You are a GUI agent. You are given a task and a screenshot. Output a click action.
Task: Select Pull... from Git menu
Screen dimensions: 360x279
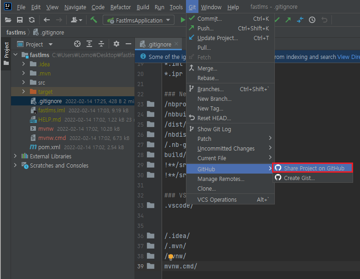coord(230,47)
